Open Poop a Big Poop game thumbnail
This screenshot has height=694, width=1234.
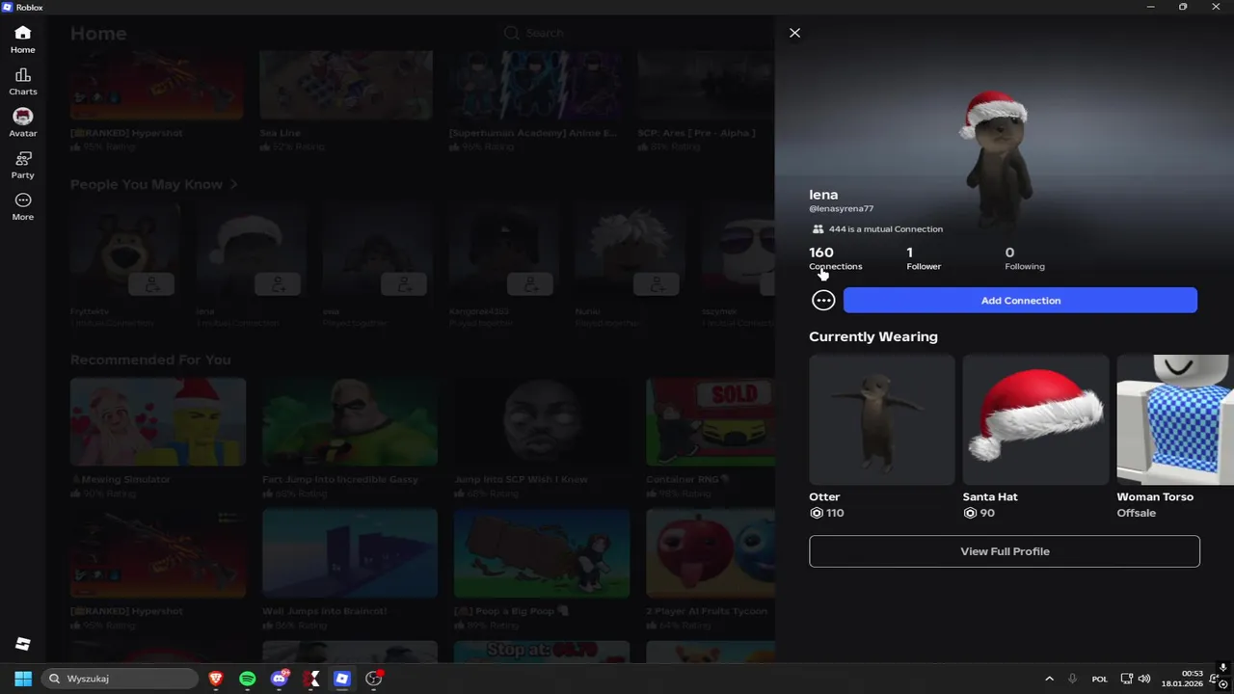542,553
